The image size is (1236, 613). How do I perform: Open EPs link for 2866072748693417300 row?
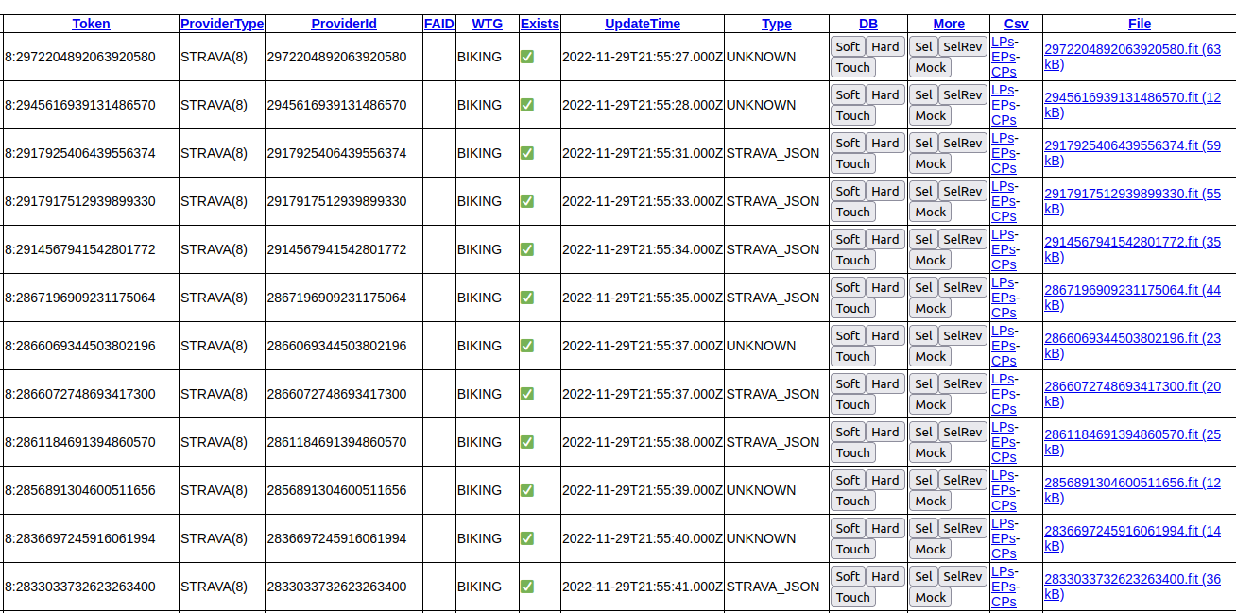click(1002, 394)
